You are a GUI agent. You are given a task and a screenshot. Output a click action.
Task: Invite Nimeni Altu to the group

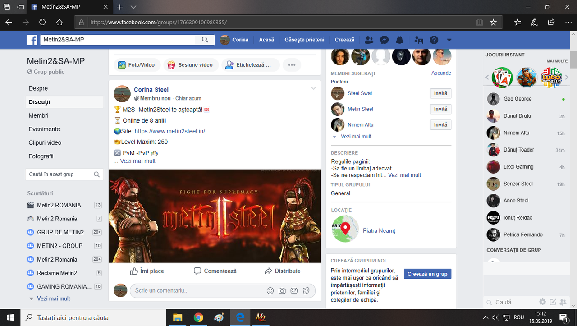(440, 125)
